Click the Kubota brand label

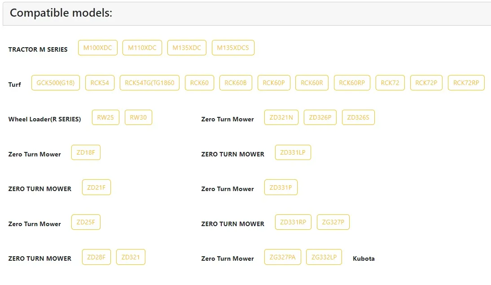pos(364,258)
